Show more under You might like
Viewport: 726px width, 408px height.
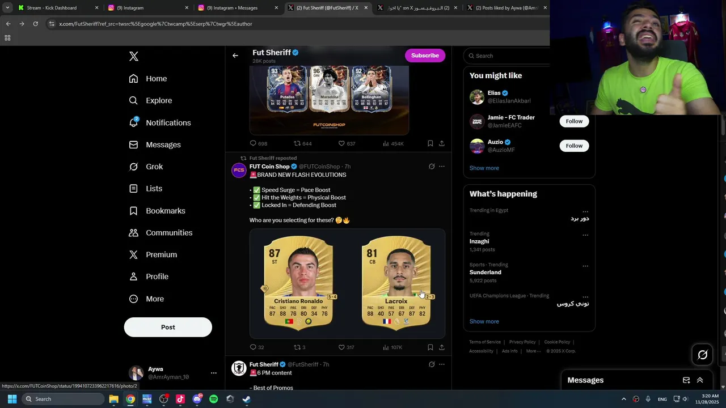[x=484, y=168]
